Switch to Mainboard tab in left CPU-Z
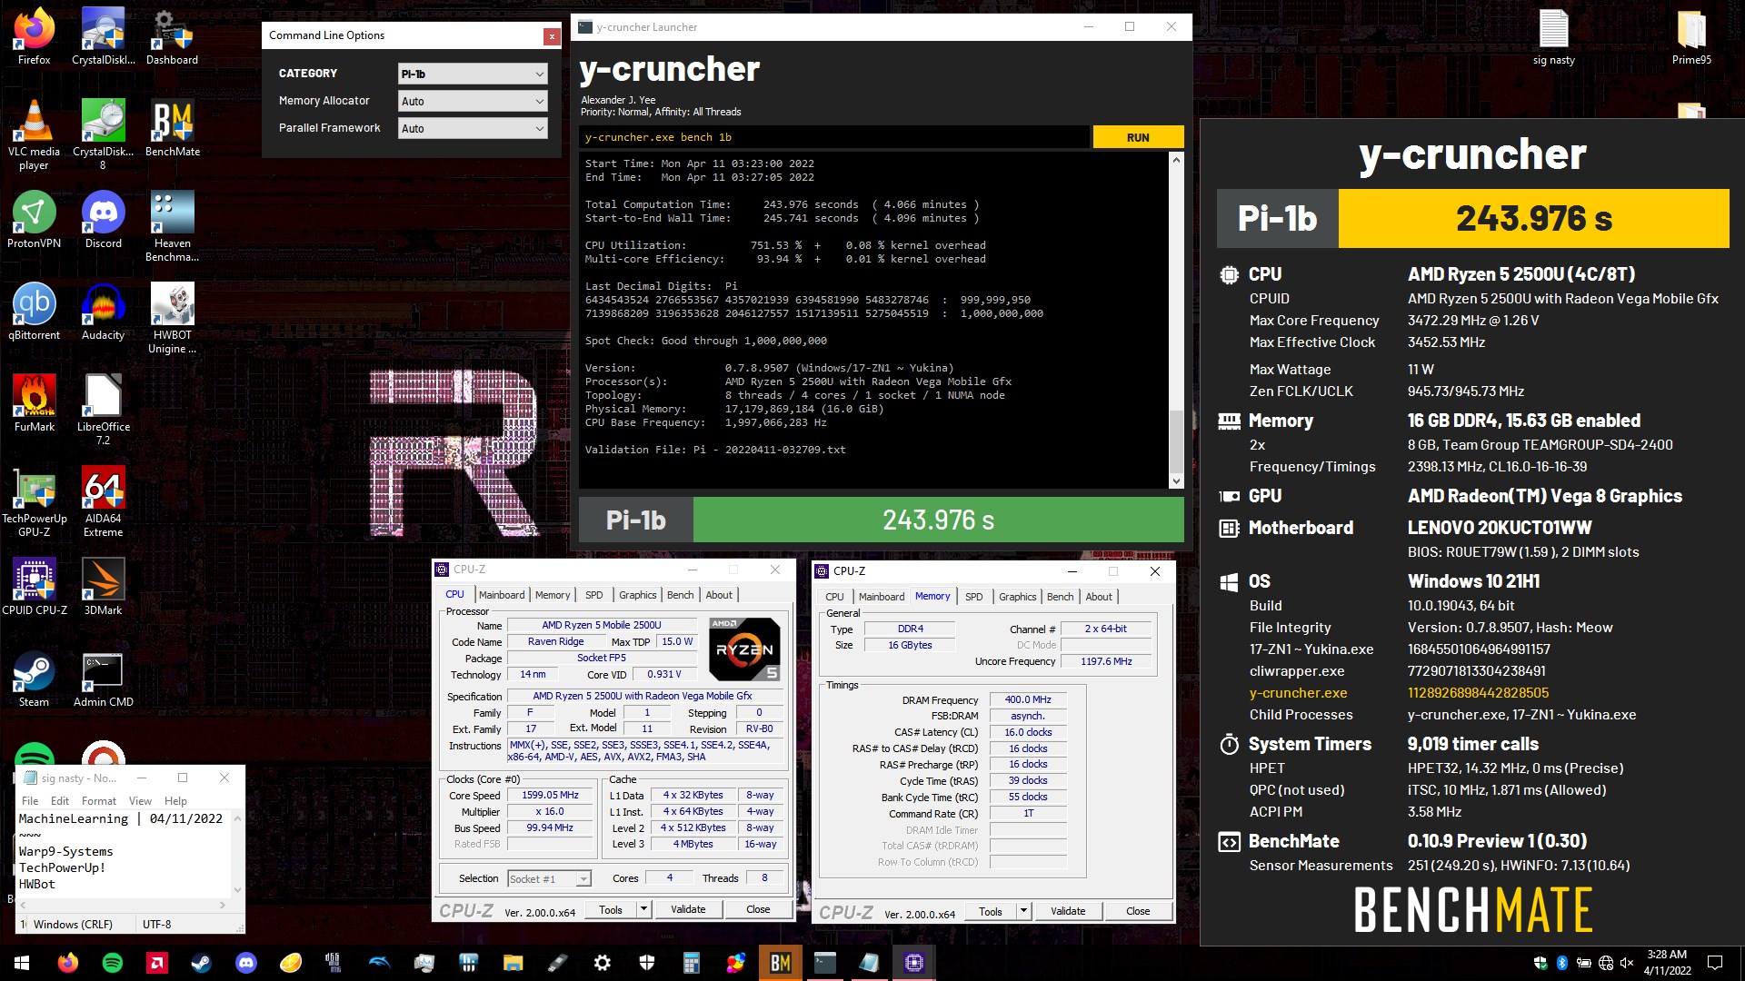Image resolution: width=1745 pixels, height=981 pixels. (x=502, y=595)
